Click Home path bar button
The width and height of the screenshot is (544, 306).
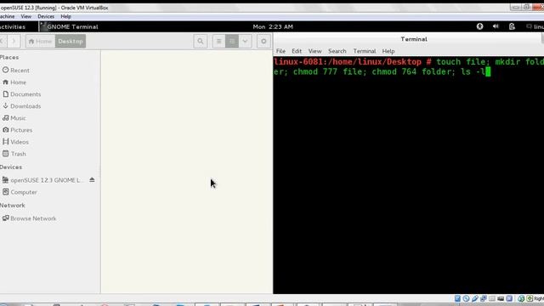pyautogui.click(x=40, y=42)
